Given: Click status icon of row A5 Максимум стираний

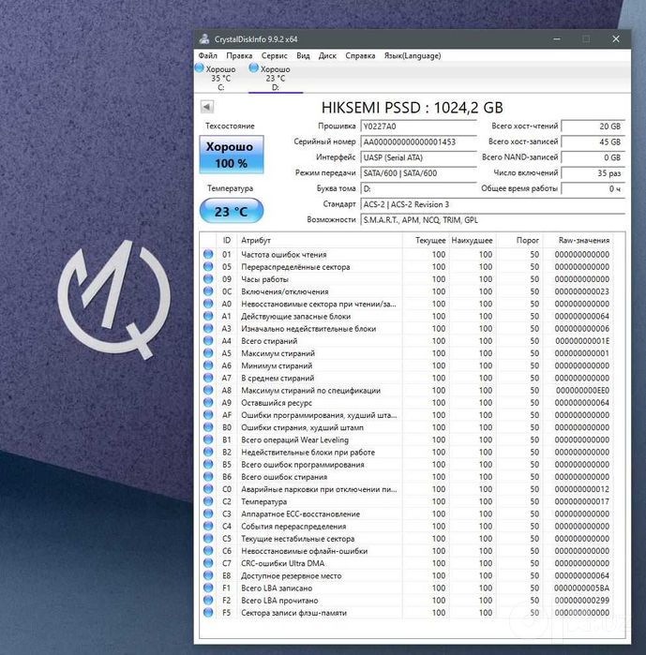Looking at the screenshot, I should tap(208, 353).
